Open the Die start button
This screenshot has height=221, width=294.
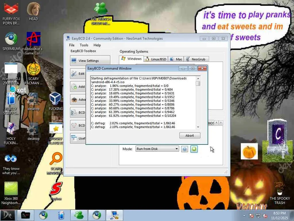coord(8,215)
